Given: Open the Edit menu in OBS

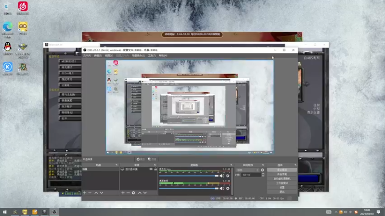Looking at the screenshot, I should (x=98, y=56).
